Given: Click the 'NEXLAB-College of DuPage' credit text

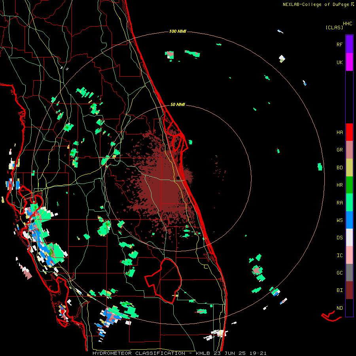Looking at the screenshot, I should coord(316,4).
